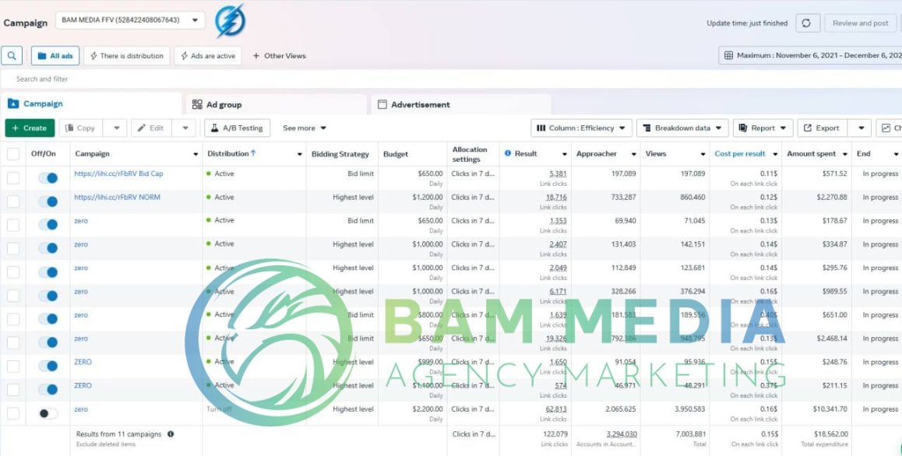Click the Search and filter field
The height and width of the screenshot is (456, 902).
451,79
